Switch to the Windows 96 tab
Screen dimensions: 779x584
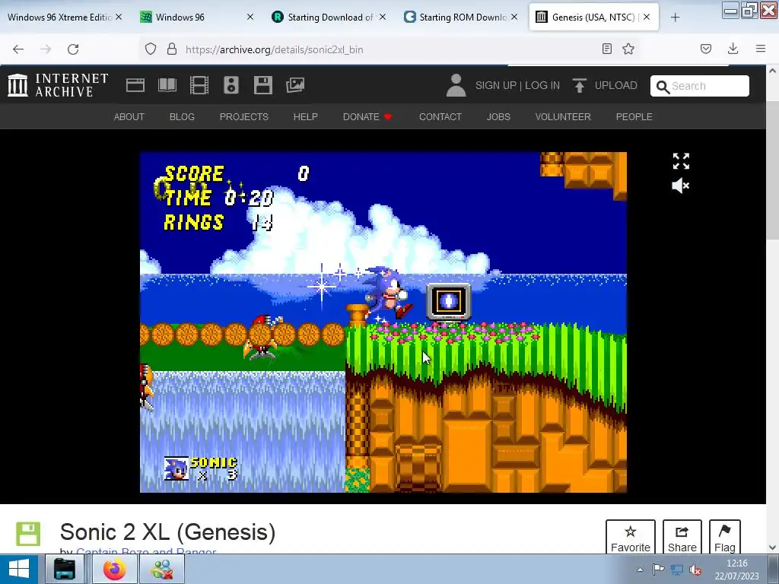(196, 17)
